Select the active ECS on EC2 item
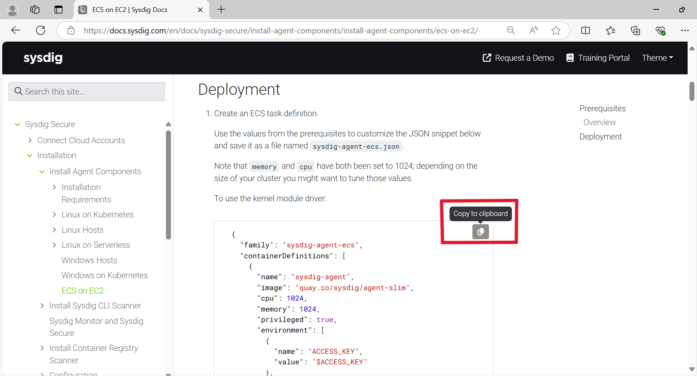The width and height of the screenshot is (697, 376). (x=83, y=291)
